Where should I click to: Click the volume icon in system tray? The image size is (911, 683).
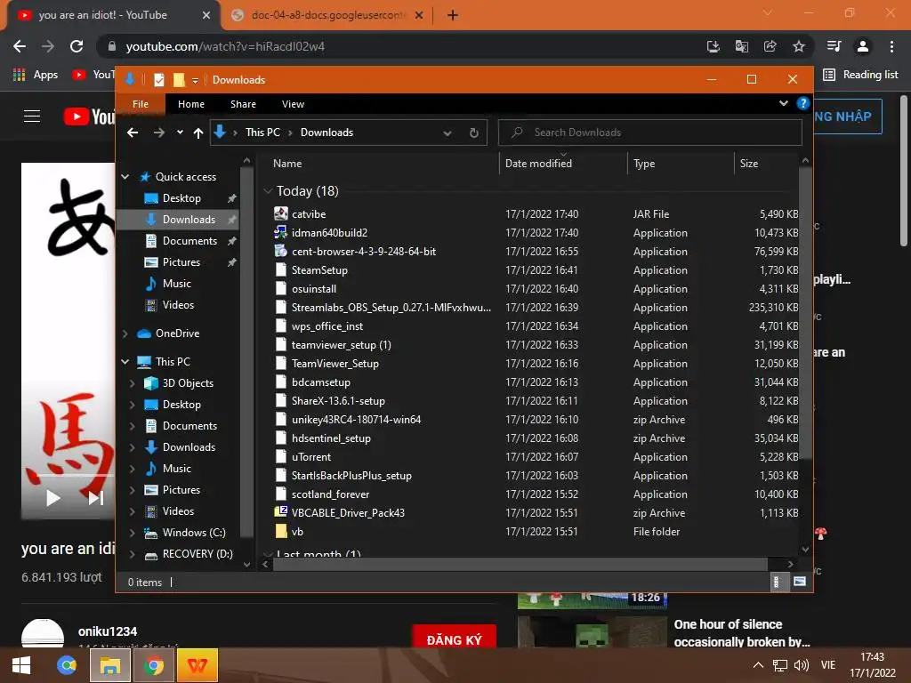(x=802, y=665)
